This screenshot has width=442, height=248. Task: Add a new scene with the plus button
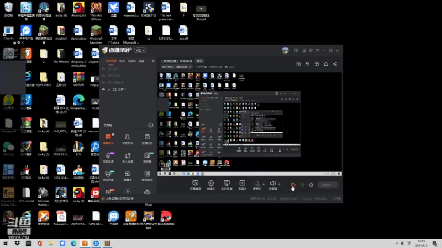coord(153,61)
